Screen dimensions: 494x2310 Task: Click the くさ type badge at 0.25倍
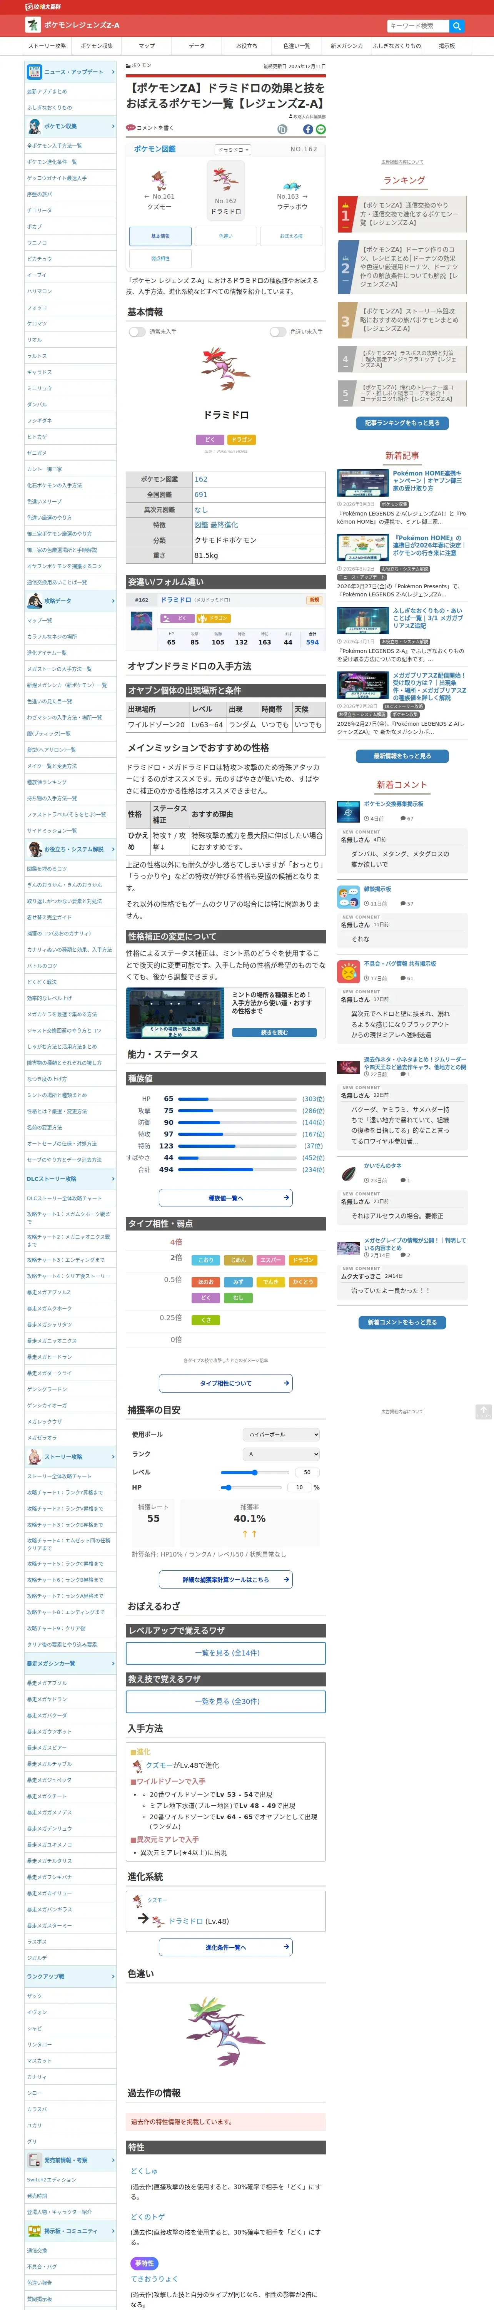coord(205,1320)
